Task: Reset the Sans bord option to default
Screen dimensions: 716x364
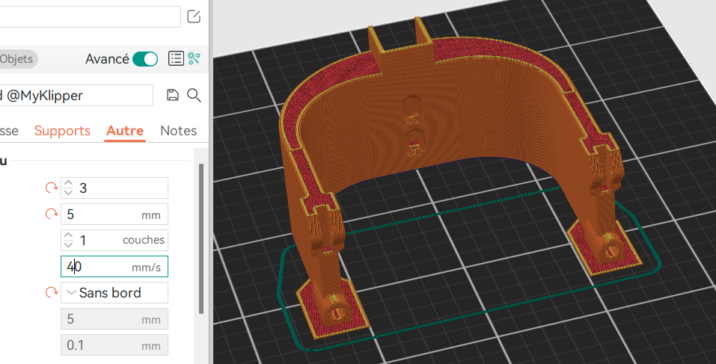Action: click(52, 292)
